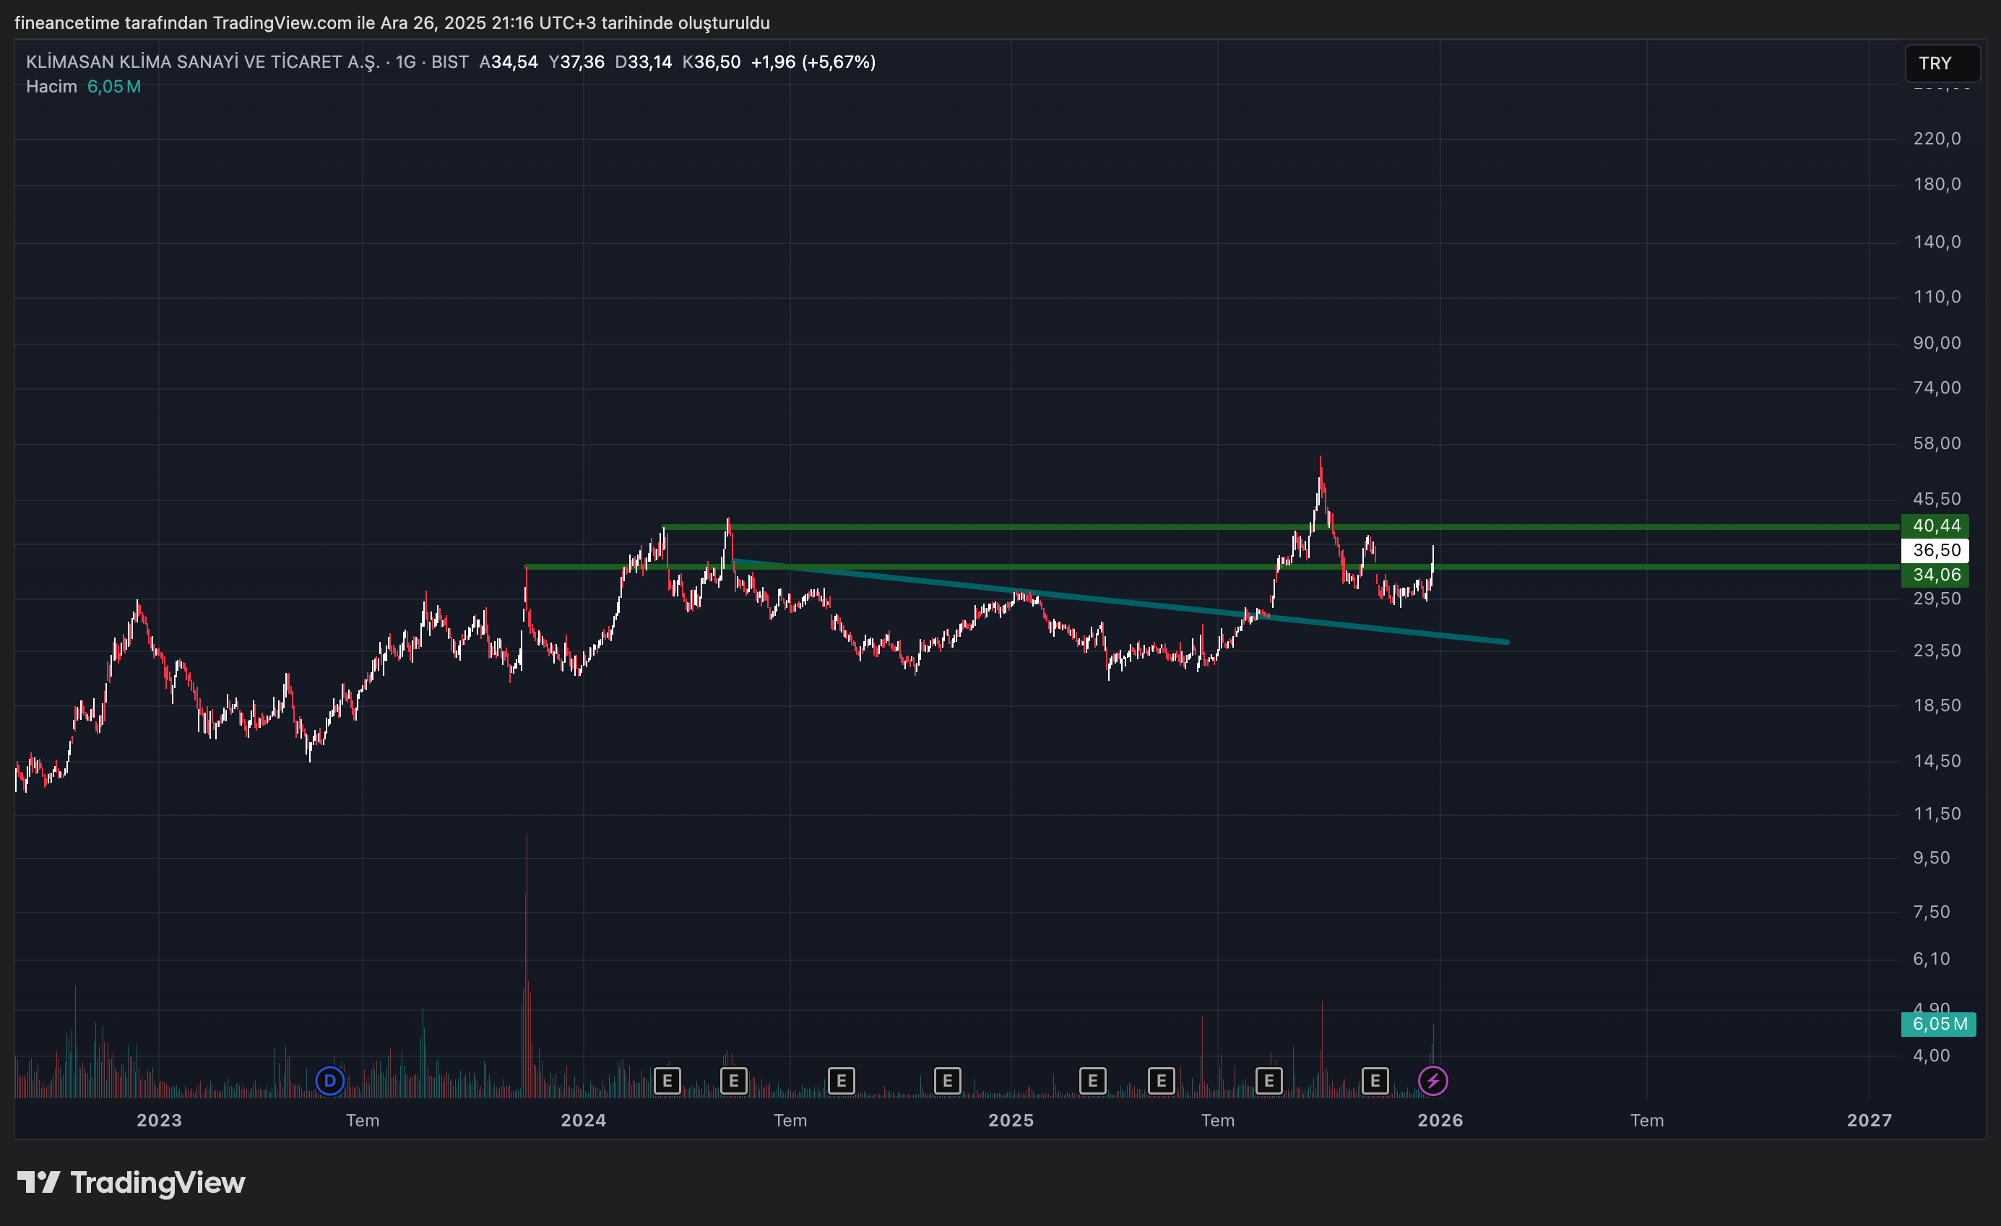
Task: Click the TradingView wordmark link
Action: 157,1182
